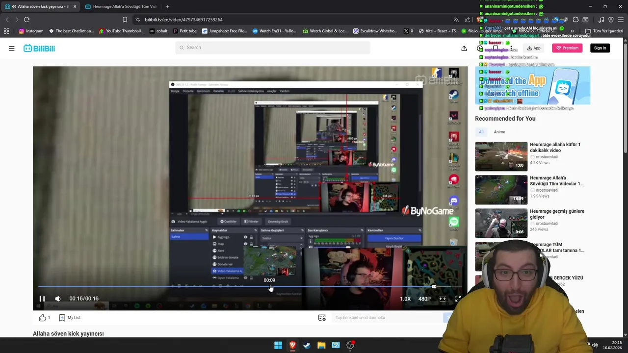Viewport: 628px width, 353px height.
Task: Open the Petit tube bookmark
Action: [185, 31]
